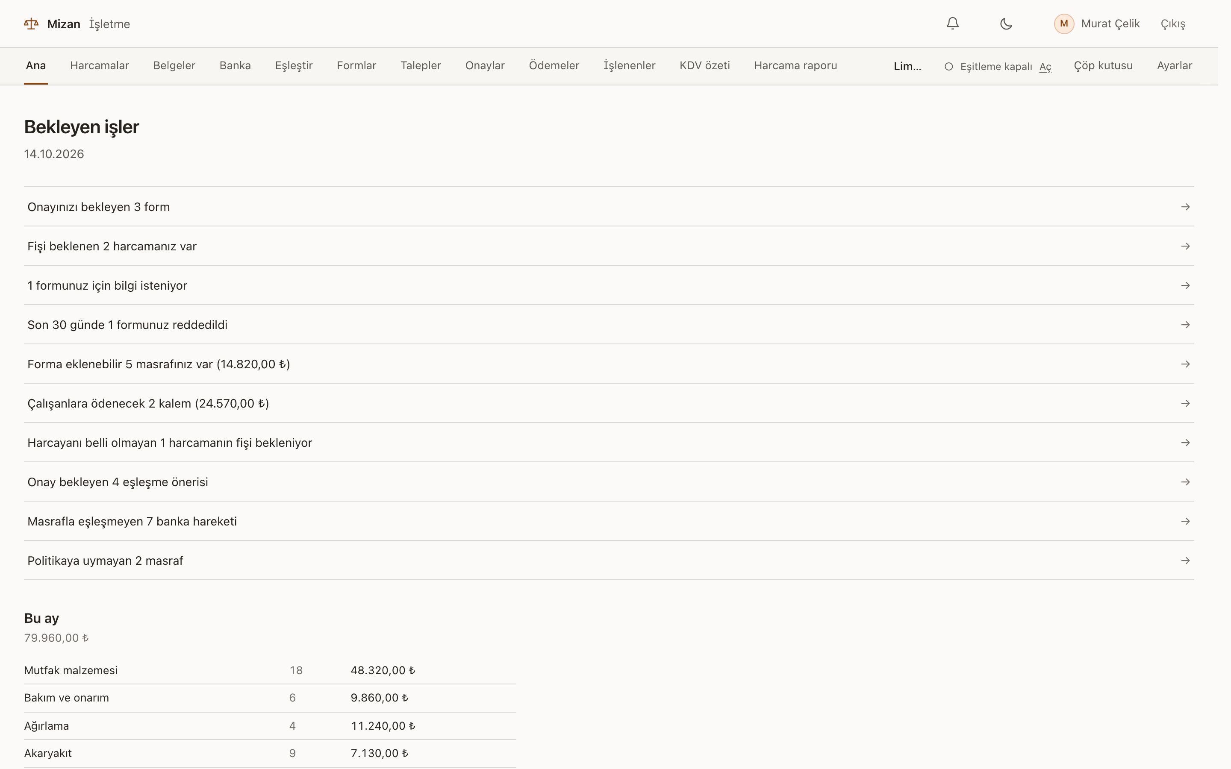Open the truncated Lim... item

tap(907, 67)
